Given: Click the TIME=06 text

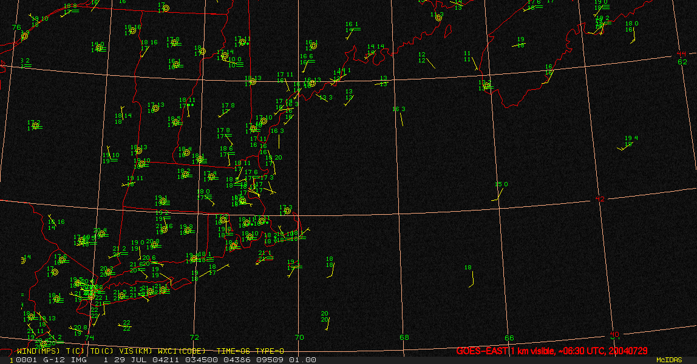Looking at the screenshot, I should (x=233, y=351).
